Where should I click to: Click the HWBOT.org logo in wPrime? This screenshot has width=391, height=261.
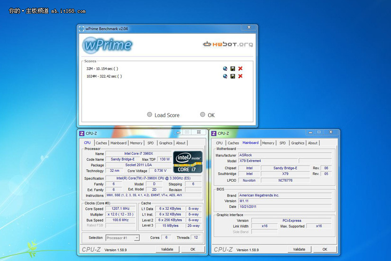click(228, 45)
